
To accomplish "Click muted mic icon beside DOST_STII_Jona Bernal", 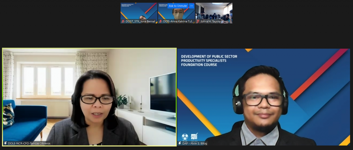I will pyautogui.click(x=123, y=21).
